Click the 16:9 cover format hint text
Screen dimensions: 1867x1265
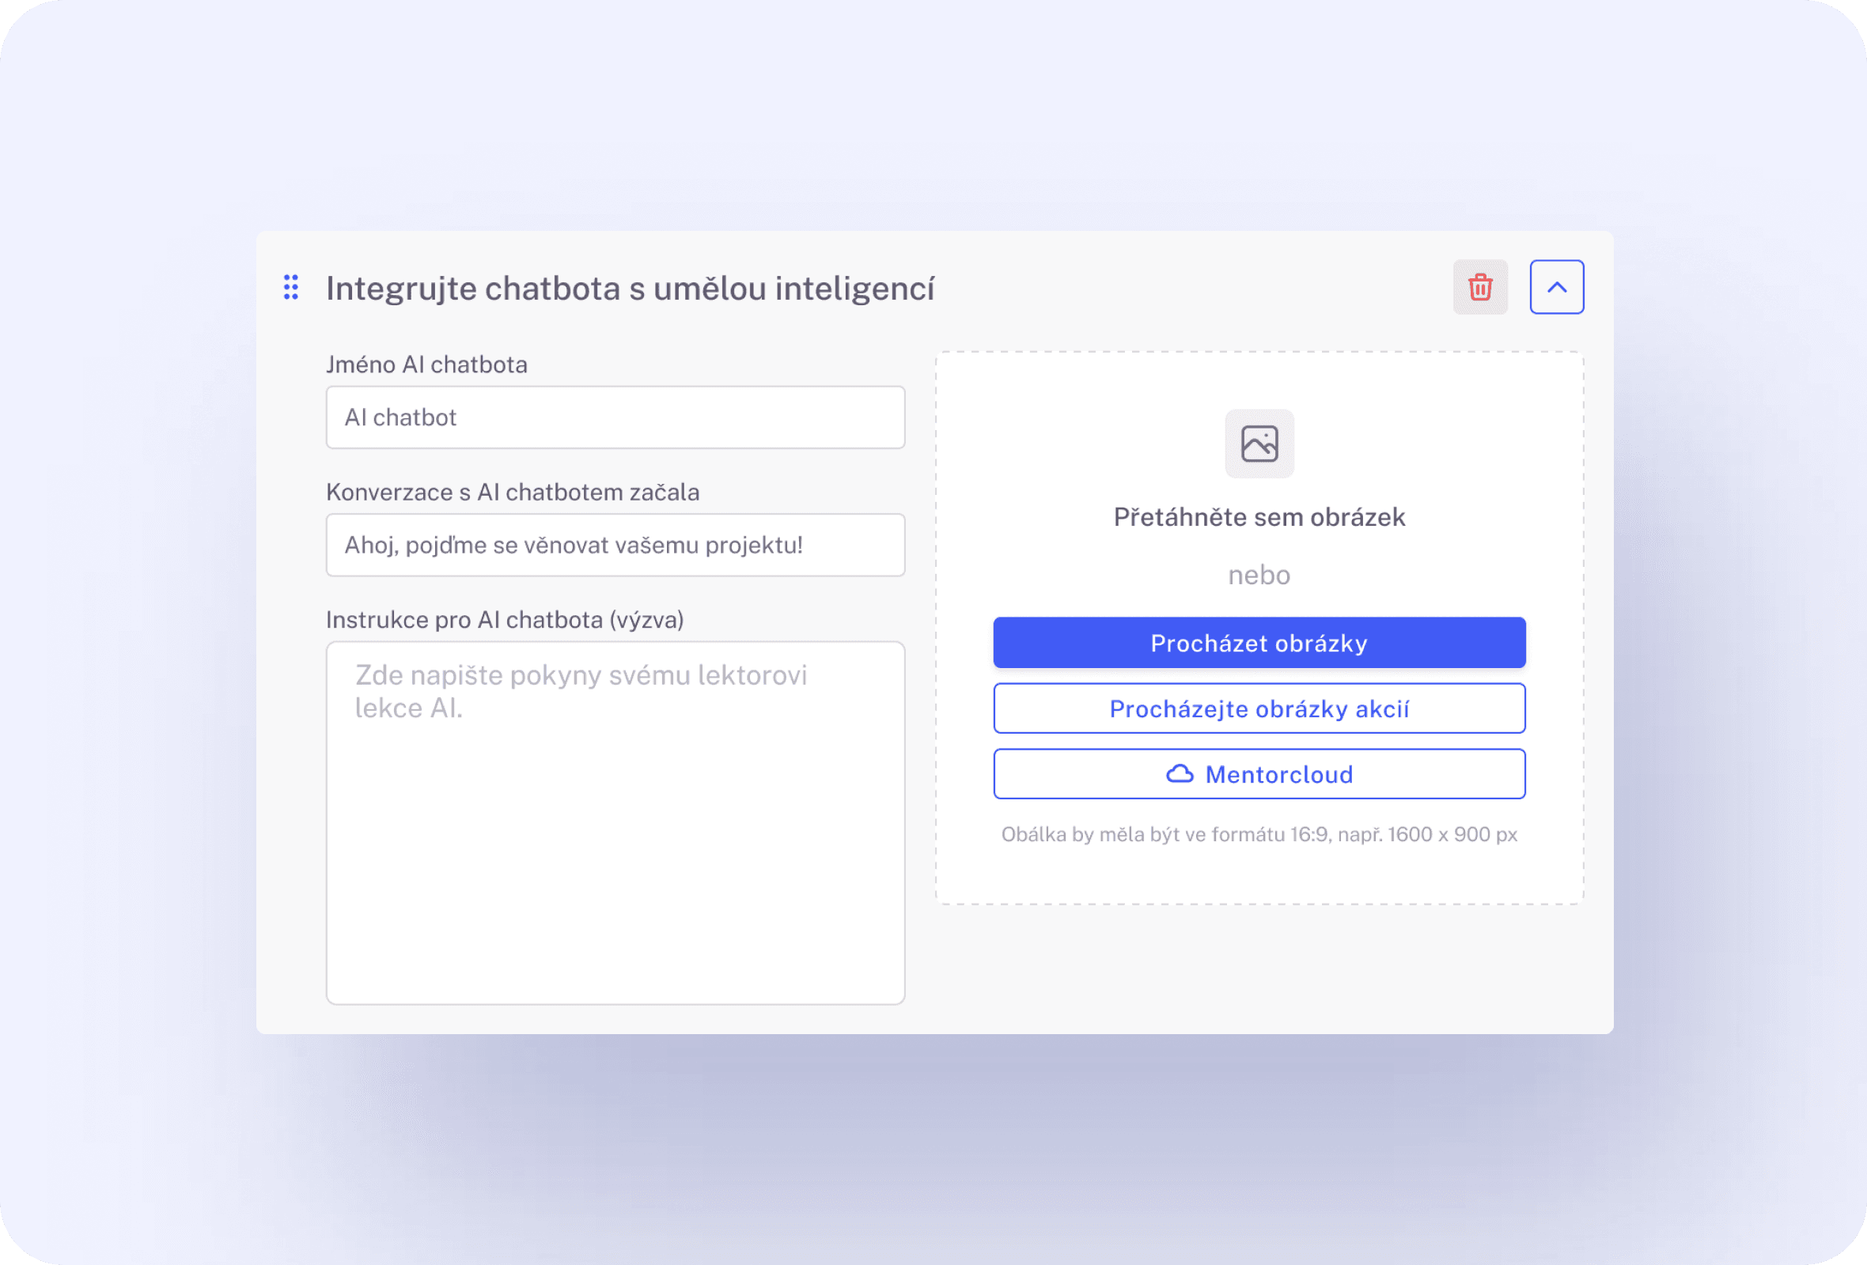pos(1259,835)
